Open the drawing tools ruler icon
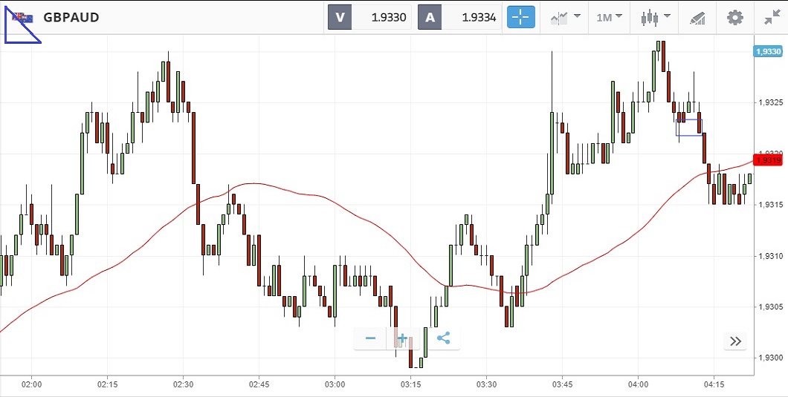This screenshot has width=788, height=397. (697, 17)
